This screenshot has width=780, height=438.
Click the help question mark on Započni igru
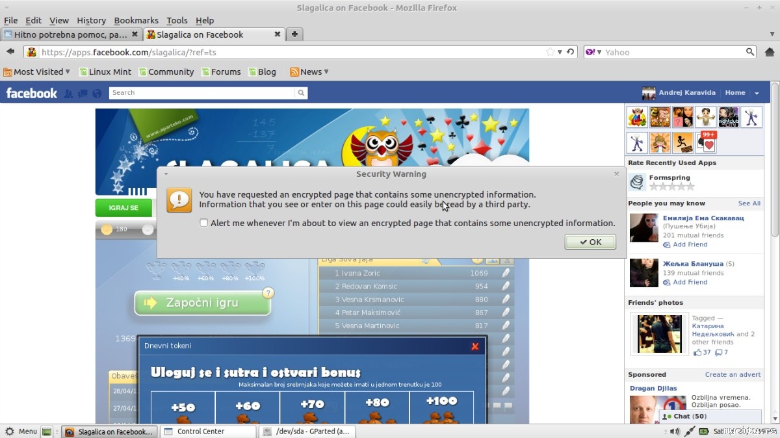(x=268, y=292)
